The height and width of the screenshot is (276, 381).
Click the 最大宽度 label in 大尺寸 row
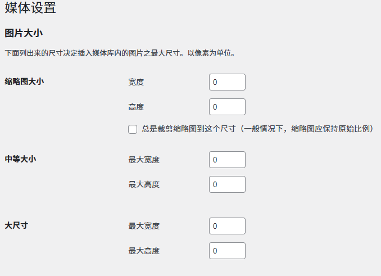pos(144,226)
